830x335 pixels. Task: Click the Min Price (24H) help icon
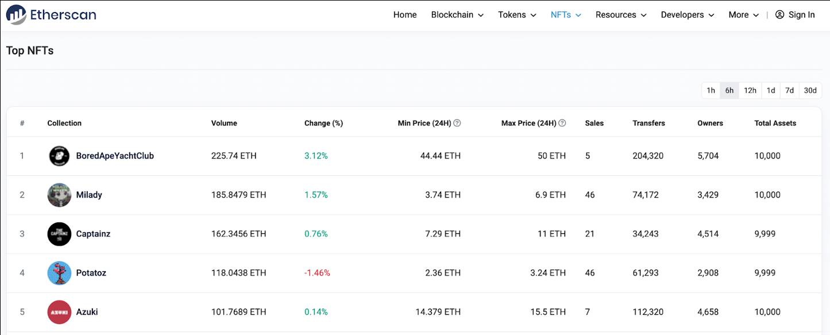point(457,123)
